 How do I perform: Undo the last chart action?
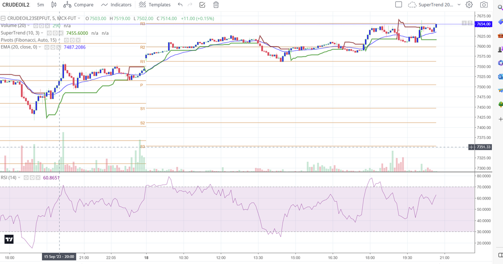coord(180,5)
